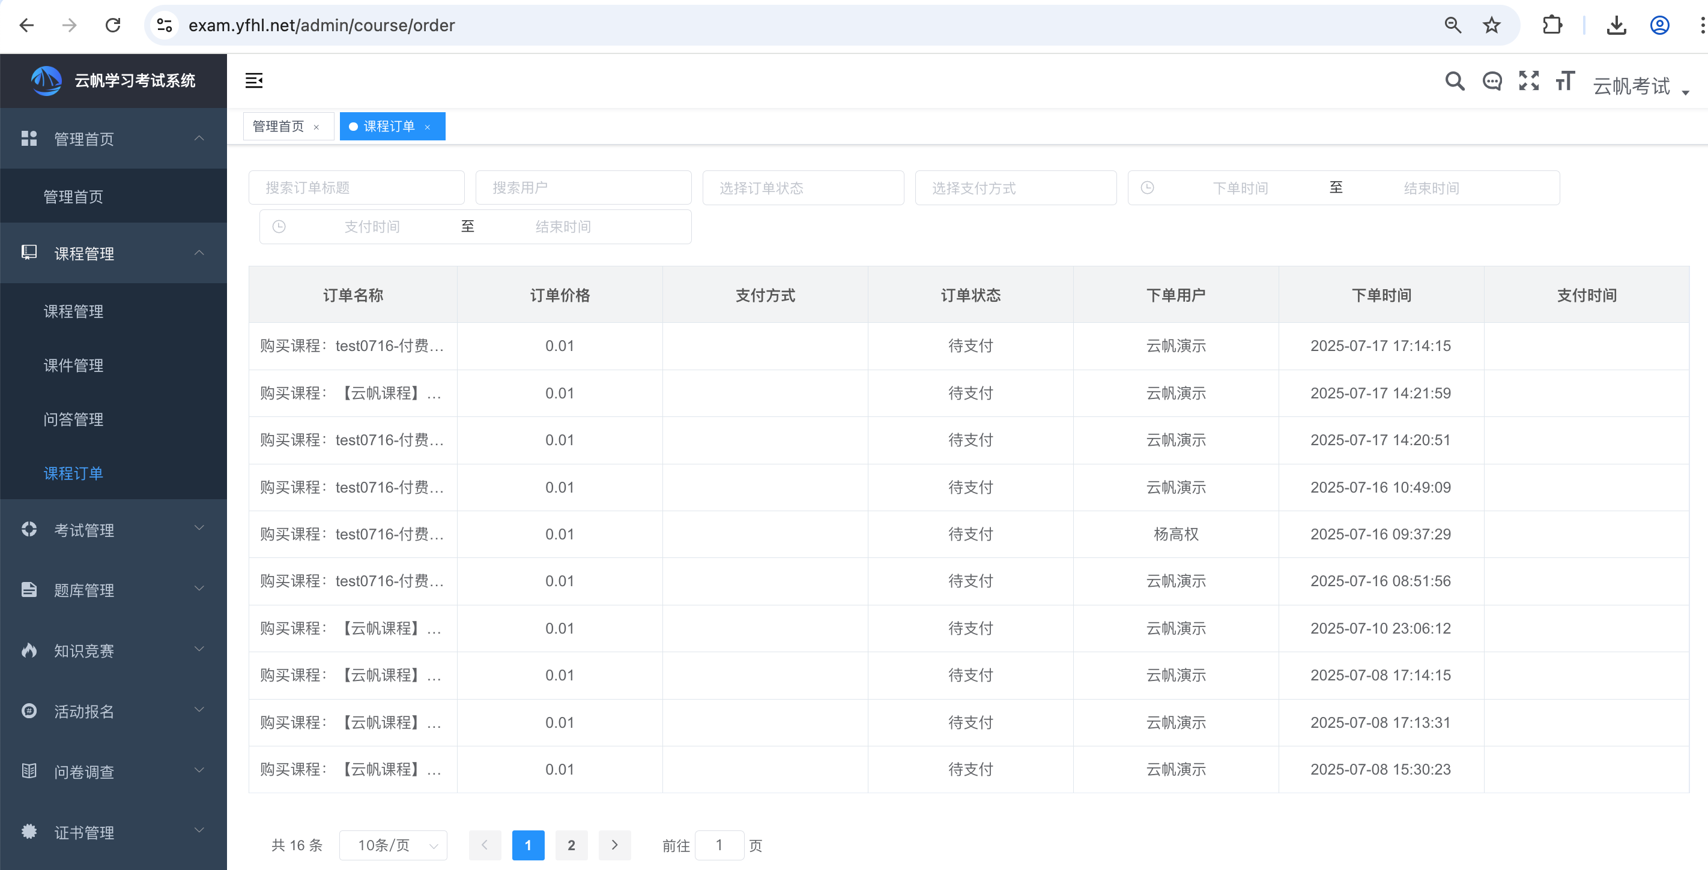Image resolution: width=1708 pixels, height=870 pixels.
Task: Click the 课程管理 section icon
Action: (x=29, y=253)
